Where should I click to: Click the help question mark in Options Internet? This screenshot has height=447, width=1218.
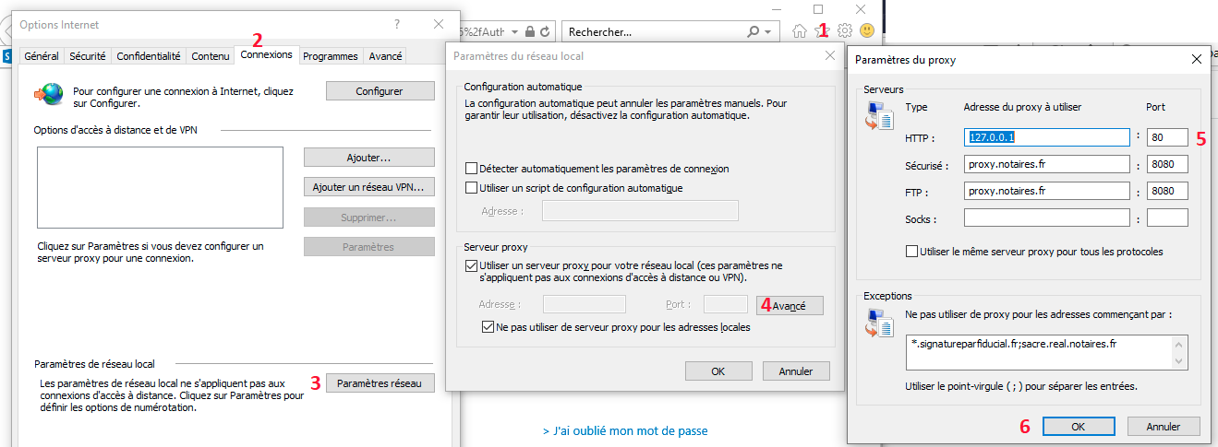pos(396,24)
